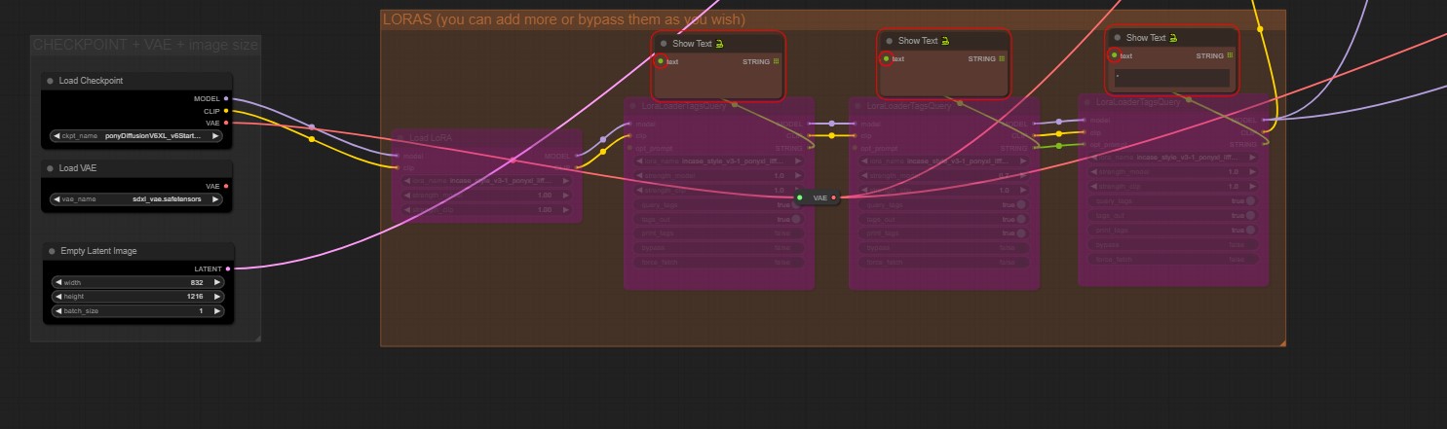Image resolution: width=1447 pixels, height=429 pixels.
Task: Increase width value with its right arrow
Action: [x=216, y=282]
